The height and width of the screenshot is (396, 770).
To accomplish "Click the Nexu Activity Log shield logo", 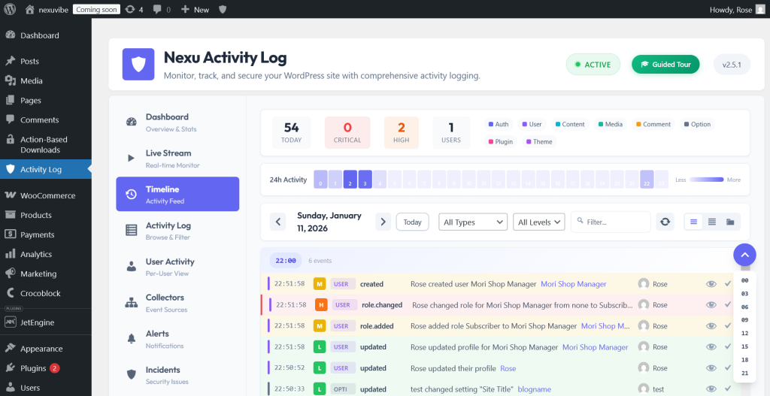I will [x=138, y=64].
